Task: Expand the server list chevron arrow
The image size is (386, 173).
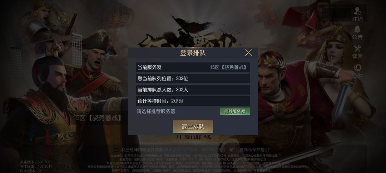Action: tap(311, 118)
